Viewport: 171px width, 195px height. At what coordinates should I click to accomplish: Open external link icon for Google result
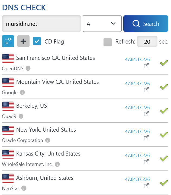(x=146, y=90)
